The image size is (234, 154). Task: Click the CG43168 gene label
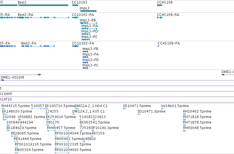[x=165, y=2]
